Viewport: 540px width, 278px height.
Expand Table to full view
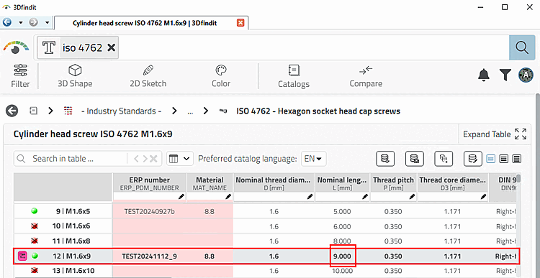pos(495,134)
